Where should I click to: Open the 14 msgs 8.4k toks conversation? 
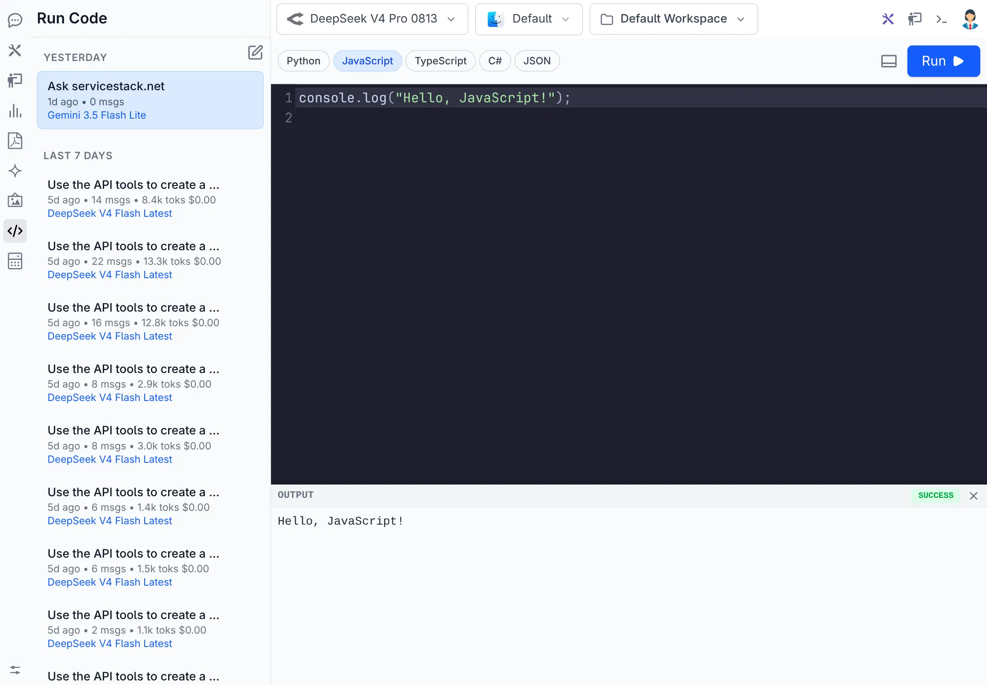pos(150,199)
